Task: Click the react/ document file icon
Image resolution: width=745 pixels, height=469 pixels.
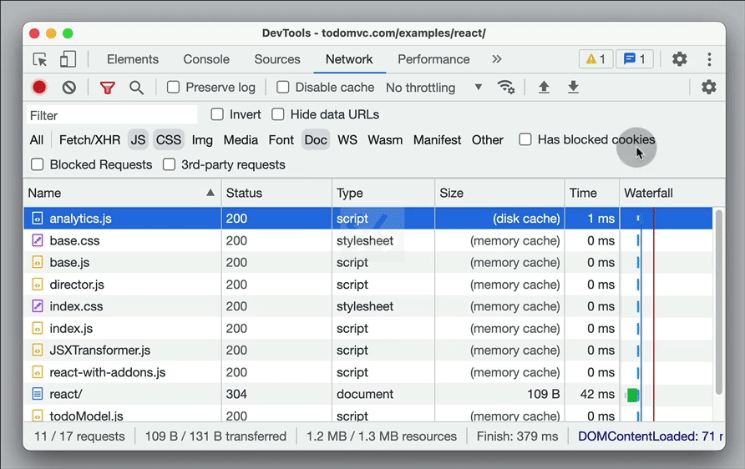Action: coord(37,394)
